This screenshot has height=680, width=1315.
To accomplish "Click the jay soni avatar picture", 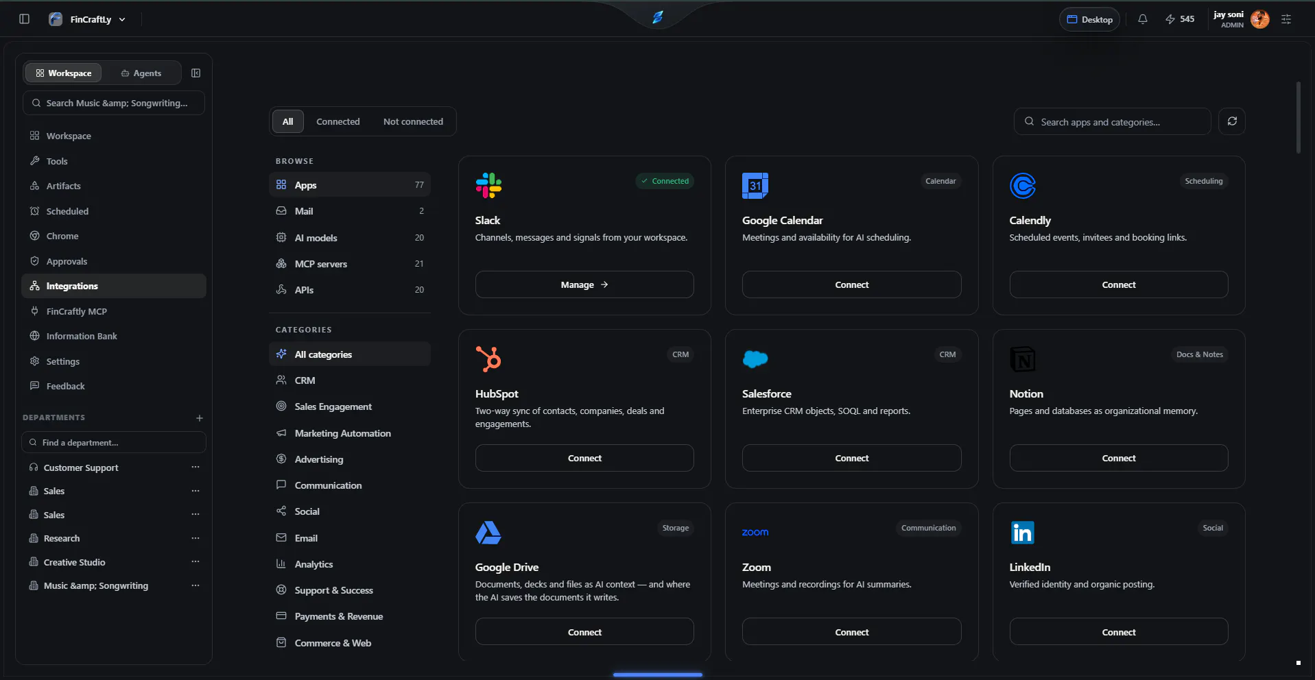I will coord(1260,19).
